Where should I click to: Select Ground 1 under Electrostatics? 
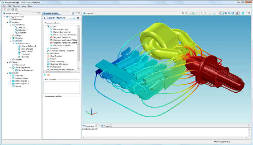(x=25, y=57)
